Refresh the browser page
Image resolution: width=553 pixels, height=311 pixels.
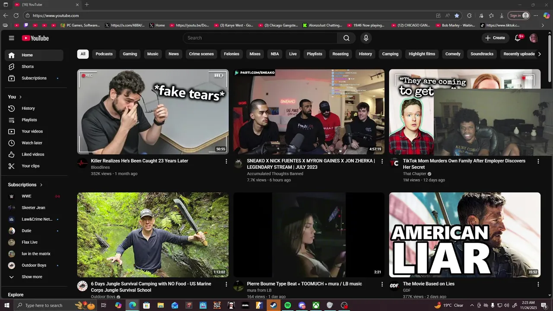coord(16,16)
